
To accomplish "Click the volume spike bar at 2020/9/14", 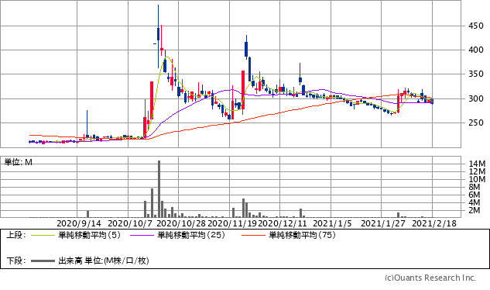I will point(87,214).
